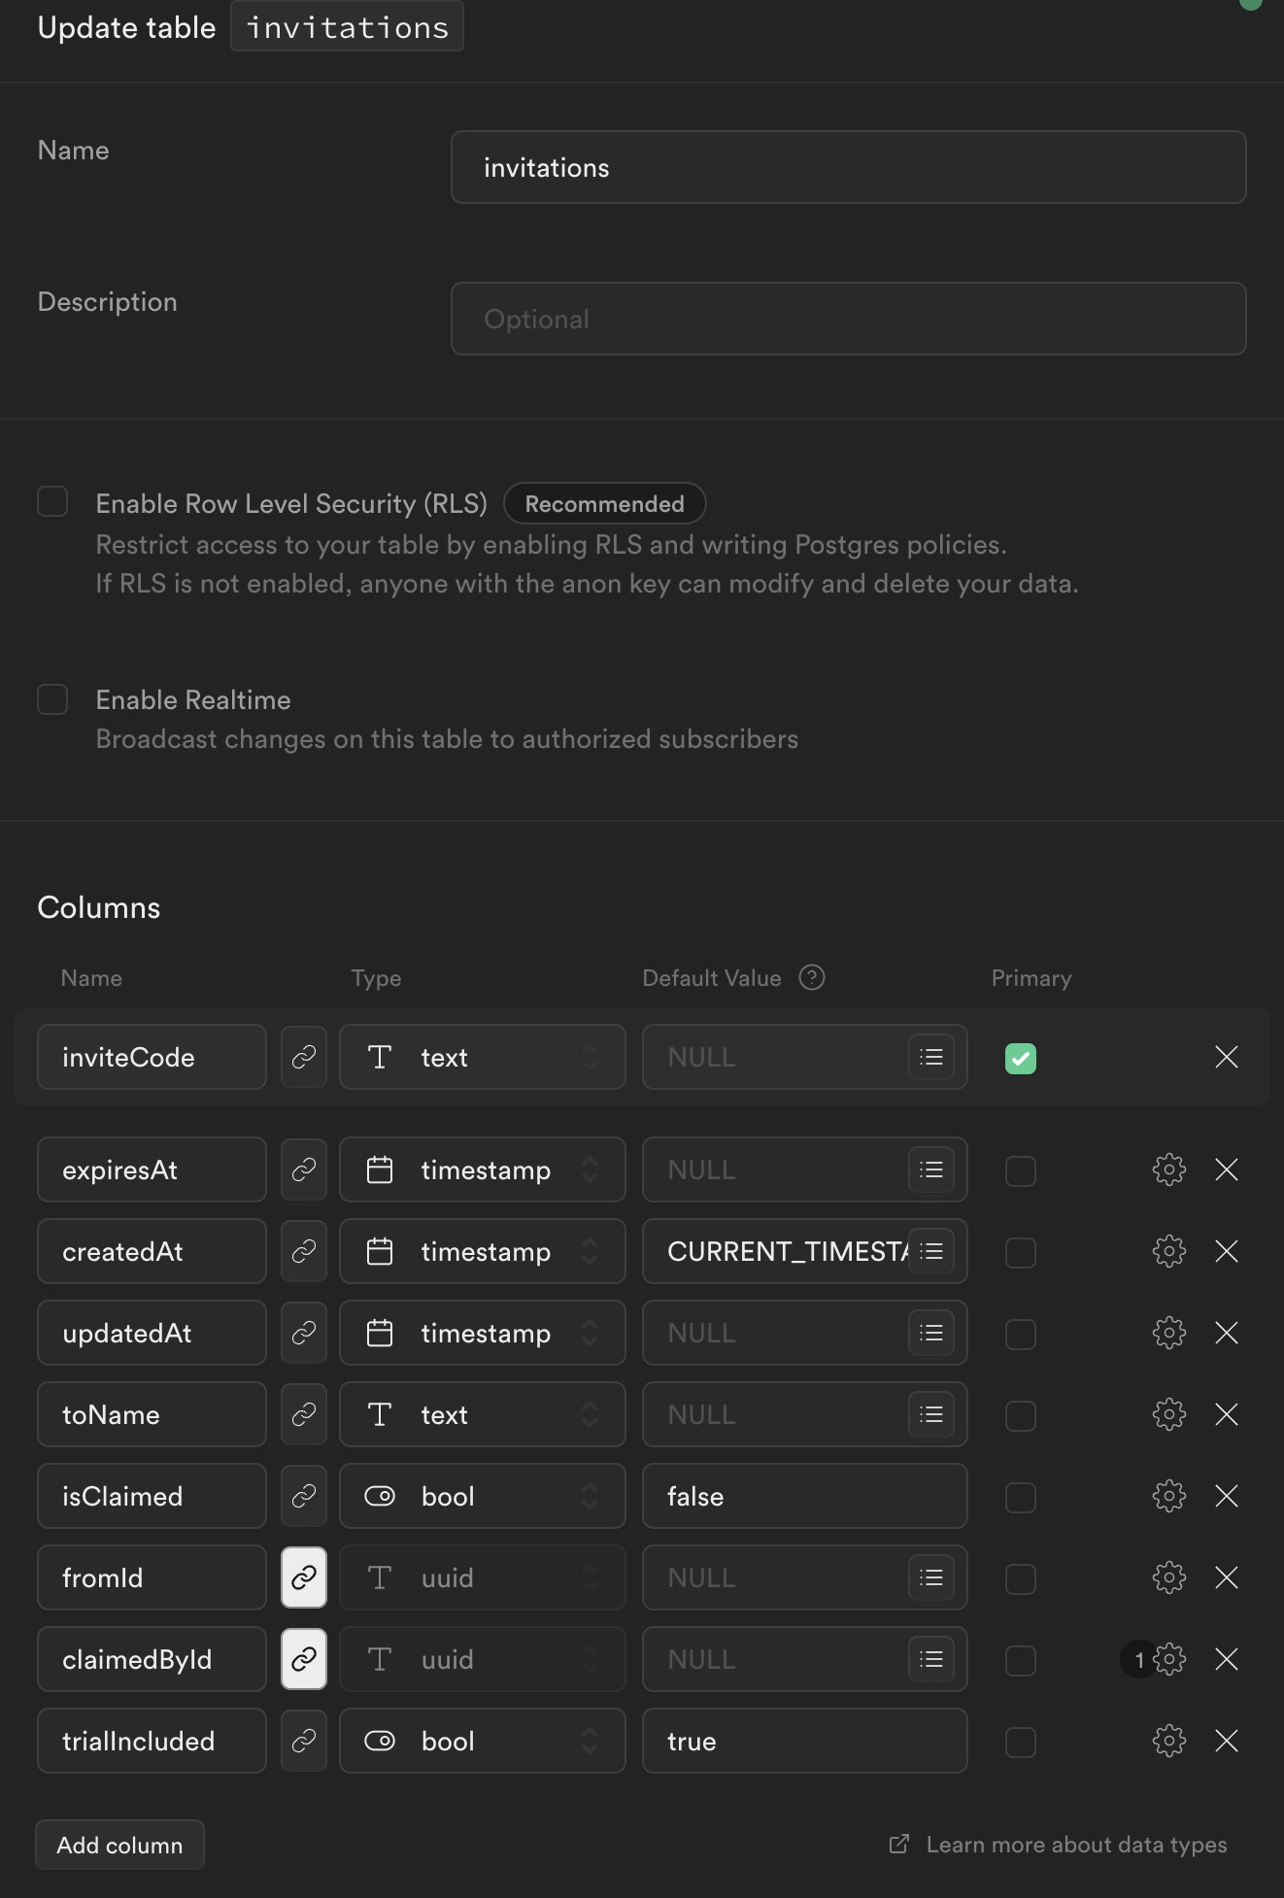
Task: Open settings gear for updatedAt column
Action: coord(1169,1333)
